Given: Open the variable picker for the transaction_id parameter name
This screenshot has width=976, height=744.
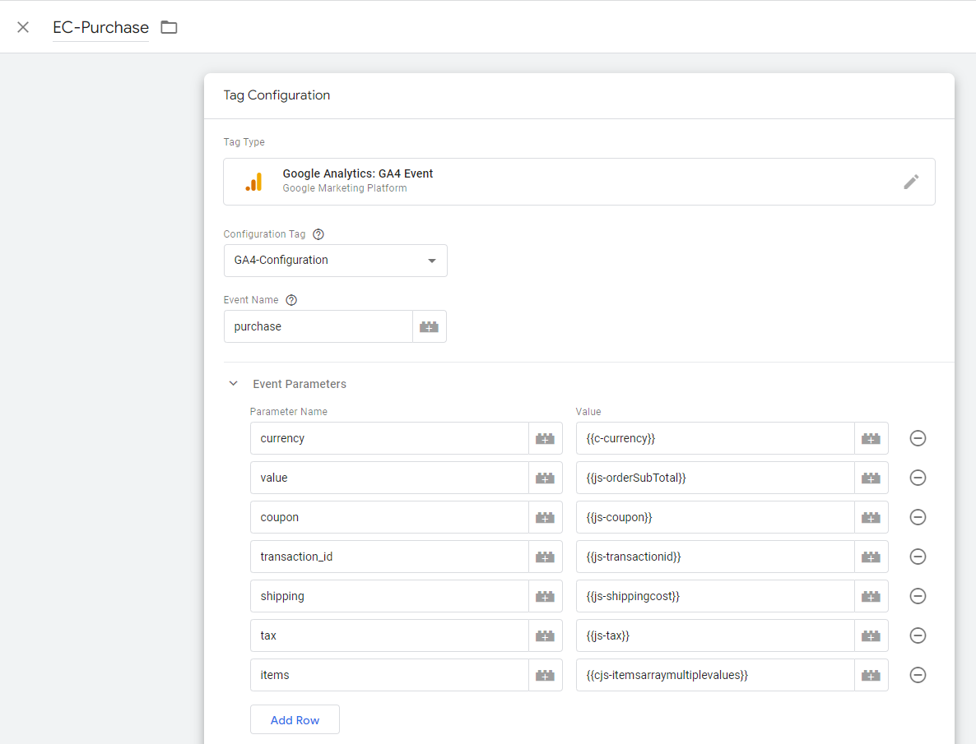Looking at the screenshot, I should pos(545,557).
